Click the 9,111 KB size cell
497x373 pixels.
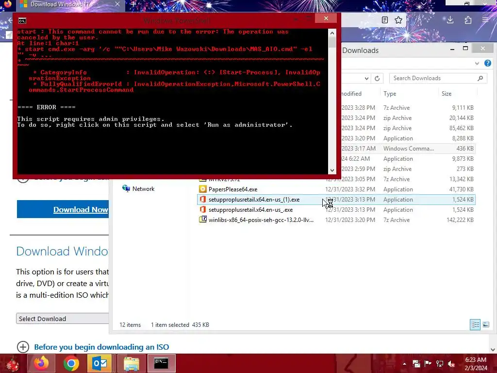click(x=463, y=108)
